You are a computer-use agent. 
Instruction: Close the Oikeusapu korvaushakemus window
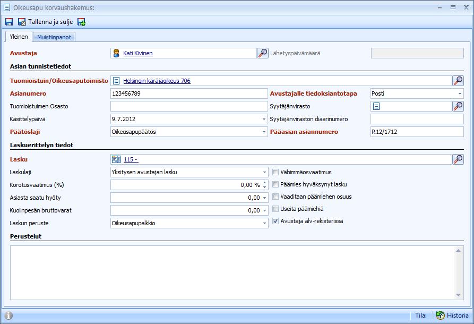pyautogui.click(x=466, y=7)
